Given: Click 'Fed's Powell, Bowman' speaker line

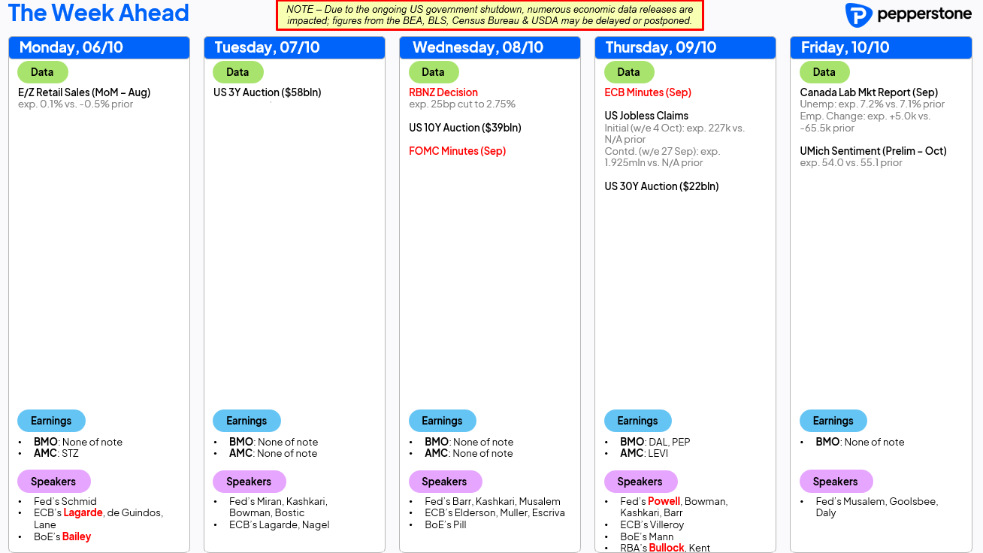Looking at the screenshot, I should pos(674,502).
